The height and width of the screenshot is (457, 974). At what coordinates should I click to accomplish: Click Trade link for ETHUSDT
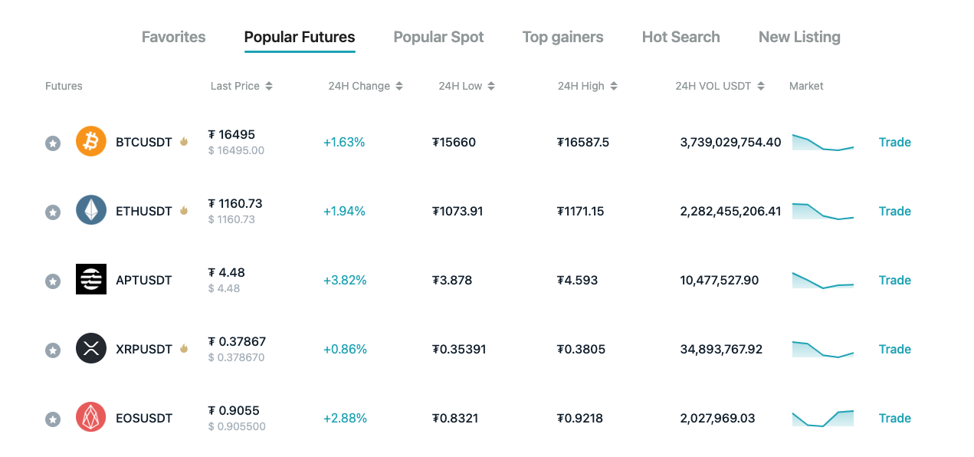tap(894, 211)
